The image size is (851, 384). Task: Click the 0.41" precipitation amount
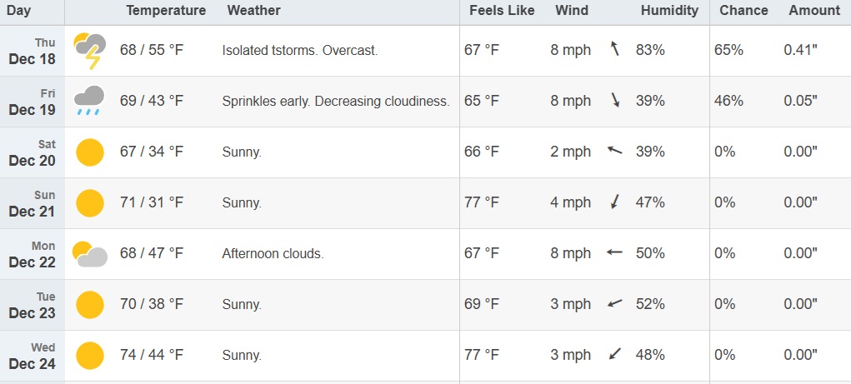pos(800,51)
